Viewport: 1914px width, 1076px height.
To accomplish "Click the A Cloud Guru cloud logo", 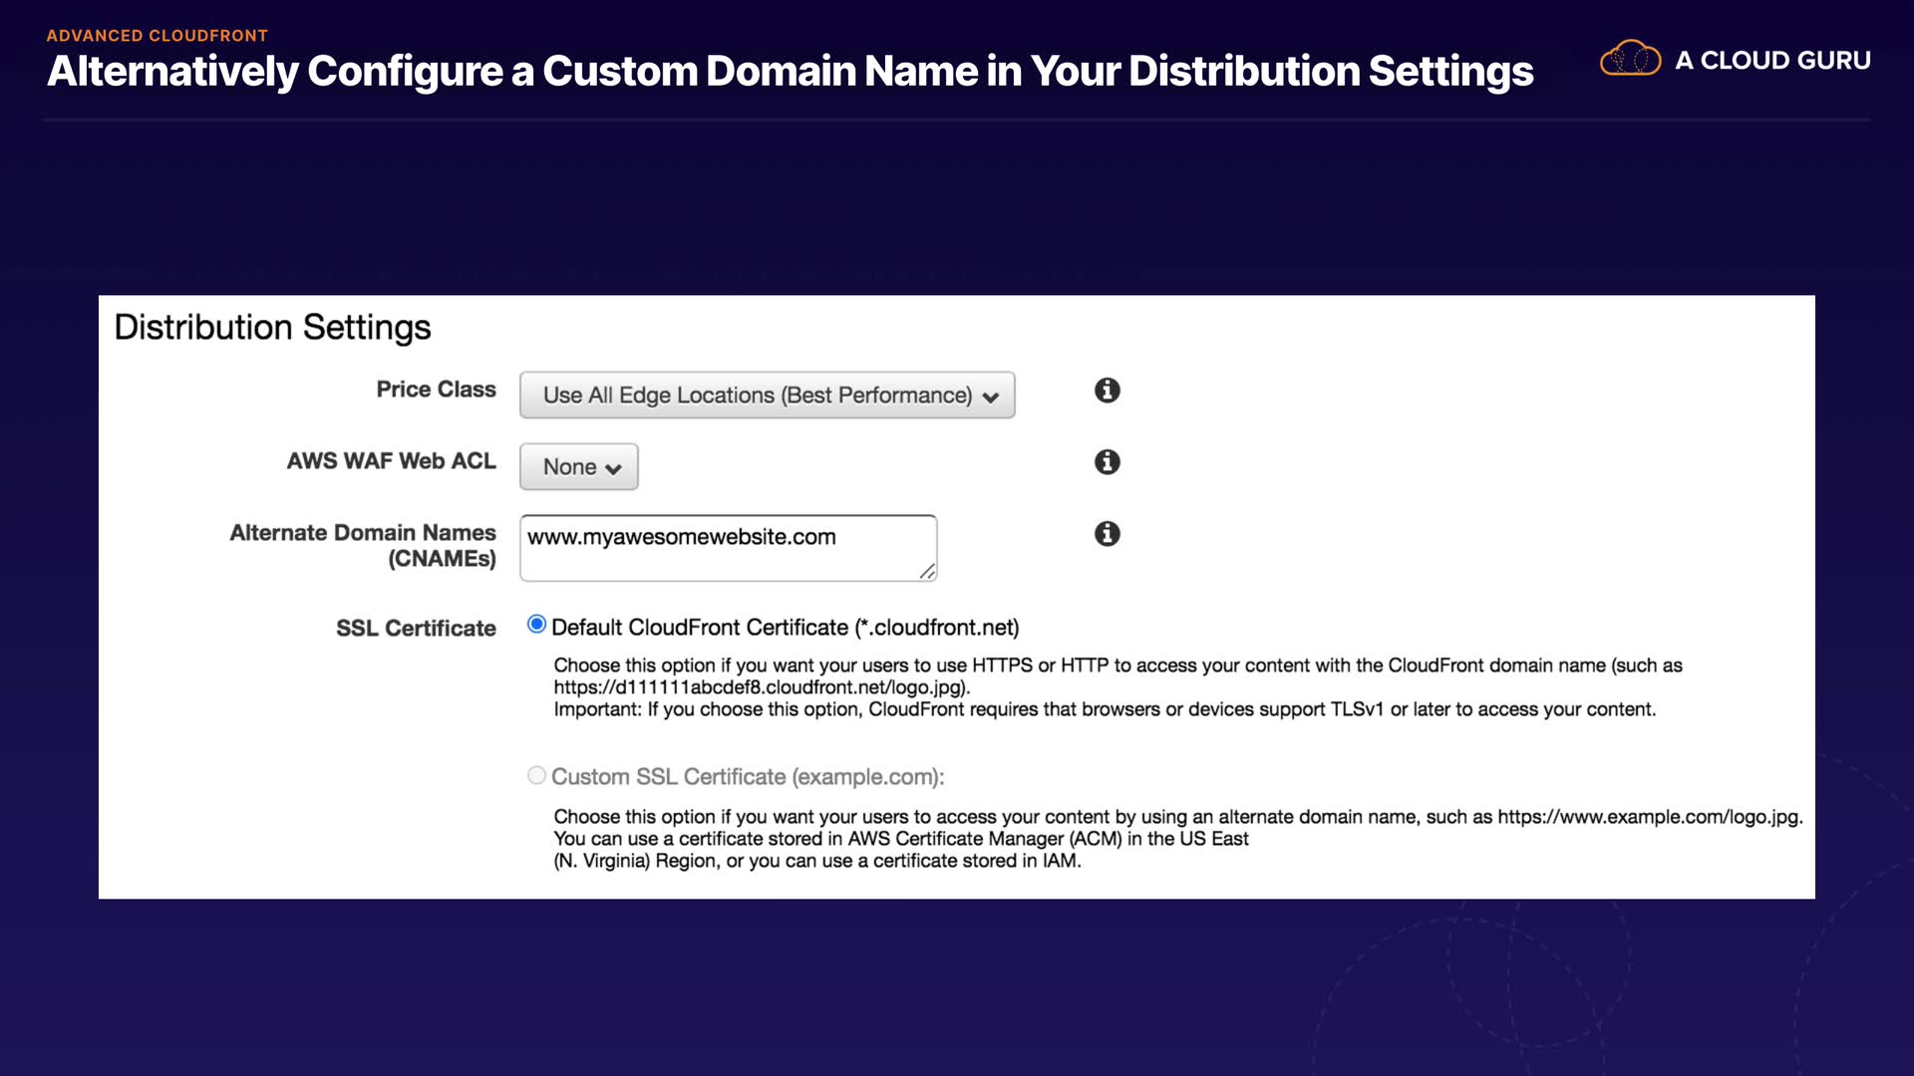I will (x=1630, y=59).
